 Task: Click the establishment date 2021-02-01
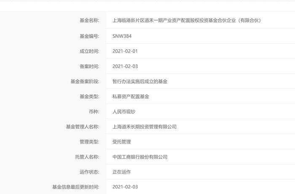point(125,51)
